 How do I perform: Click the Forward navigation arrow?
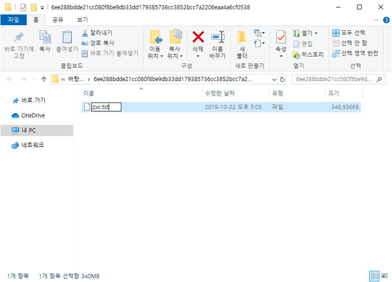[x=23, y=79]
